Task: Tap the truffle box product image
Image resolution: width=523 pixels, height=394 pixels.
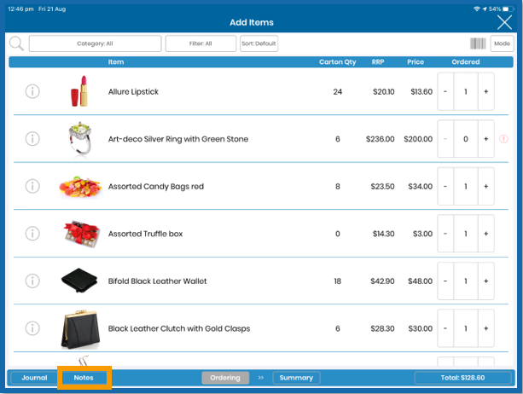Action: pyautogui.click(x=81, y=234)
